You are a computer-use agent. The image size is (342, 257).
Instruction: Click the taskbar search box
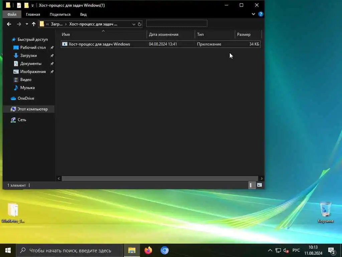pyautogui.click(x=70, y=250)
